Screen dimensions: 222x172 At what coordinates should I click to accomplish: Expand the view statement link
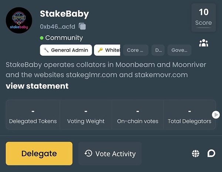37,86
